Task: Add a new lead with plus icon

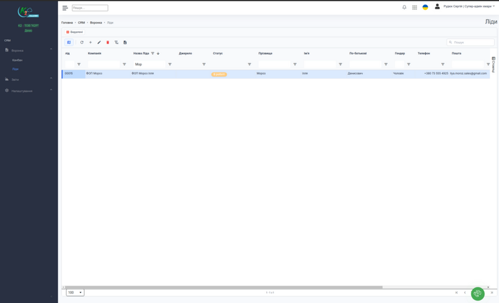Action: click(x=90, y=42)
